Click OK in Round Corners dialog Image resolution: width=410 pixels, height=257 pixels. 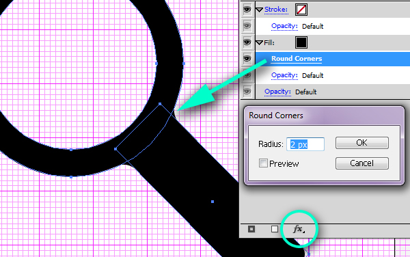point(362,143)
